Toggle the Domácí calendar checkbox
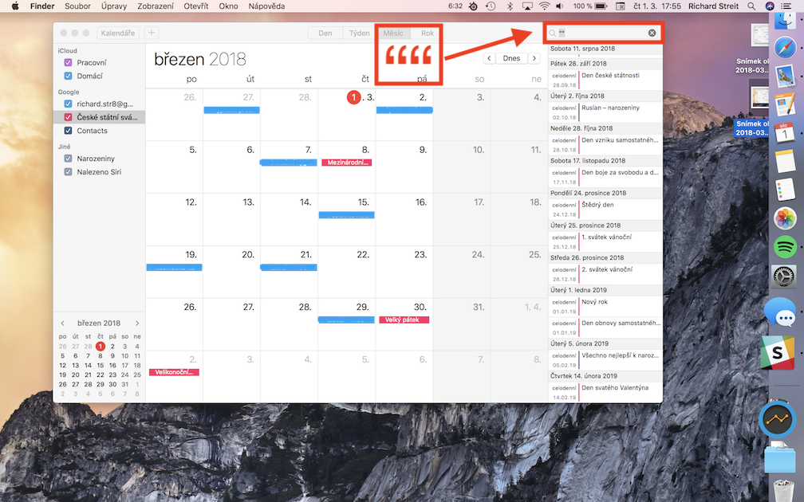 click(68, 76)
